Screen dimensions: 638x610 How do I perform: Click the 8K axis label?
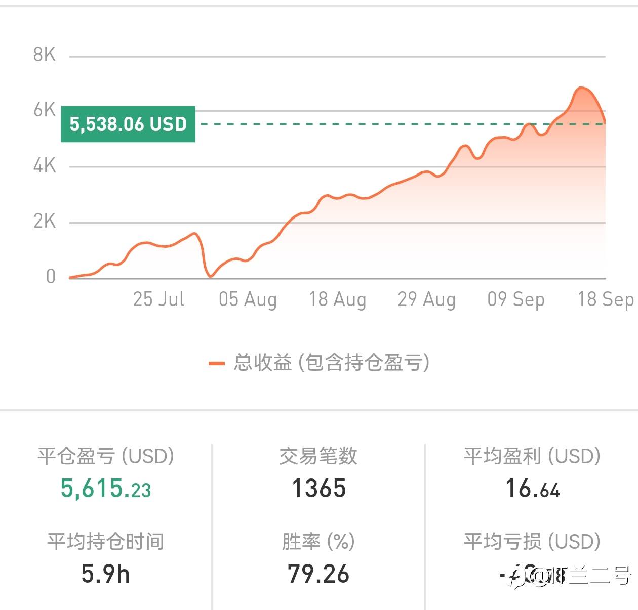point(45,55)
